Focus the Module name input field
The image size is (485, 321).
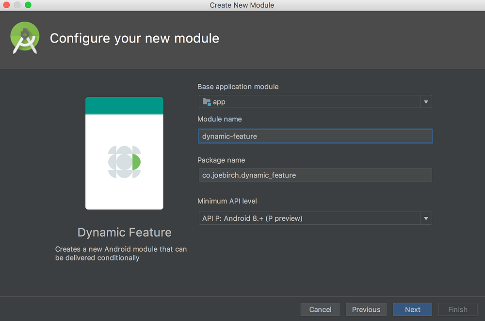pos(315,136)
